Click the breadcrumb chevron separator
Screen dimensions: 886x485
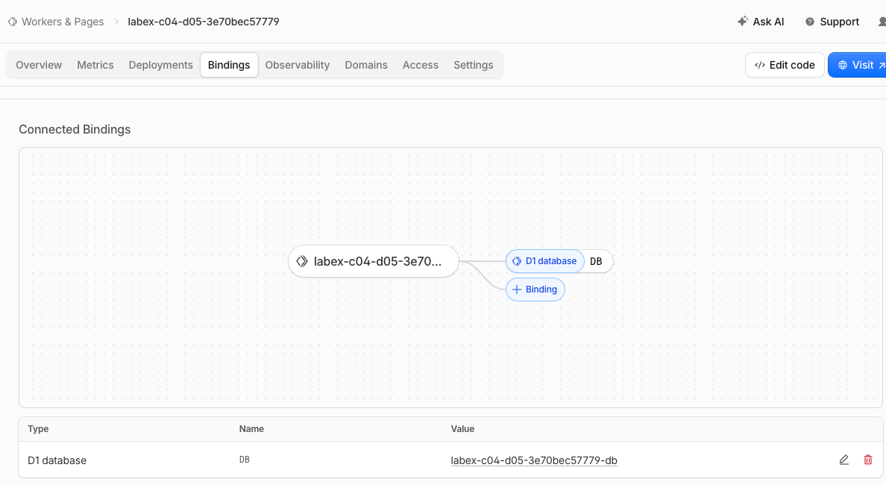116,22
